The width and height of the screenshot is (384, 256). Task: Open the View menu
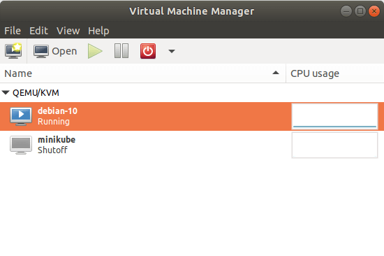tap(68, 31)
